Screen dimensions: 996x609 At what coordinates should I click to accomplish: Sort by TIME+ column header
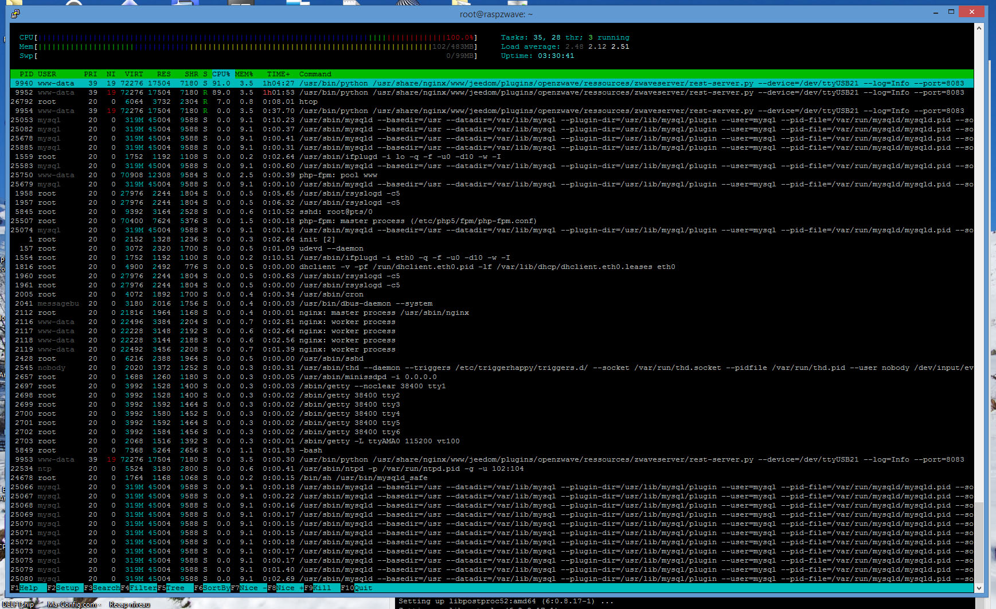279,74
